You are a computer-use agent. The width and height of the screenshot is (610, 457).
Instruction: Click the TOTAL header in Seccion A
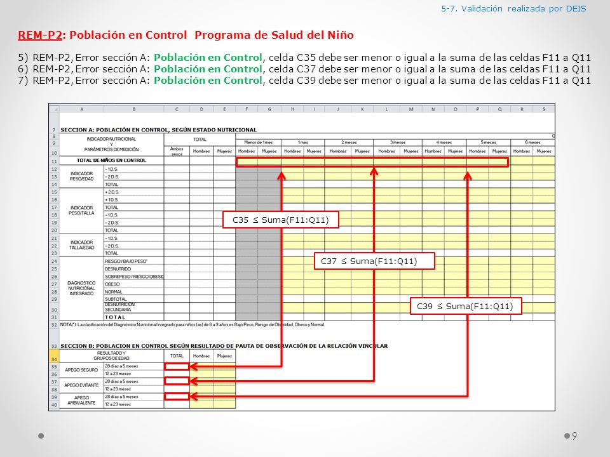click(x=200, y=139)
